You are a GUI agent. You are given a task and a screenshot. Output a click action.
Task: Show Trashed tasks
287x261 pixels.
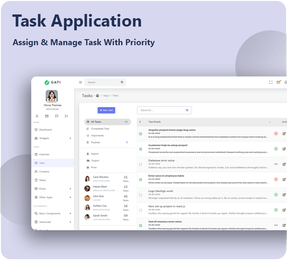click(x=108, y=142)
